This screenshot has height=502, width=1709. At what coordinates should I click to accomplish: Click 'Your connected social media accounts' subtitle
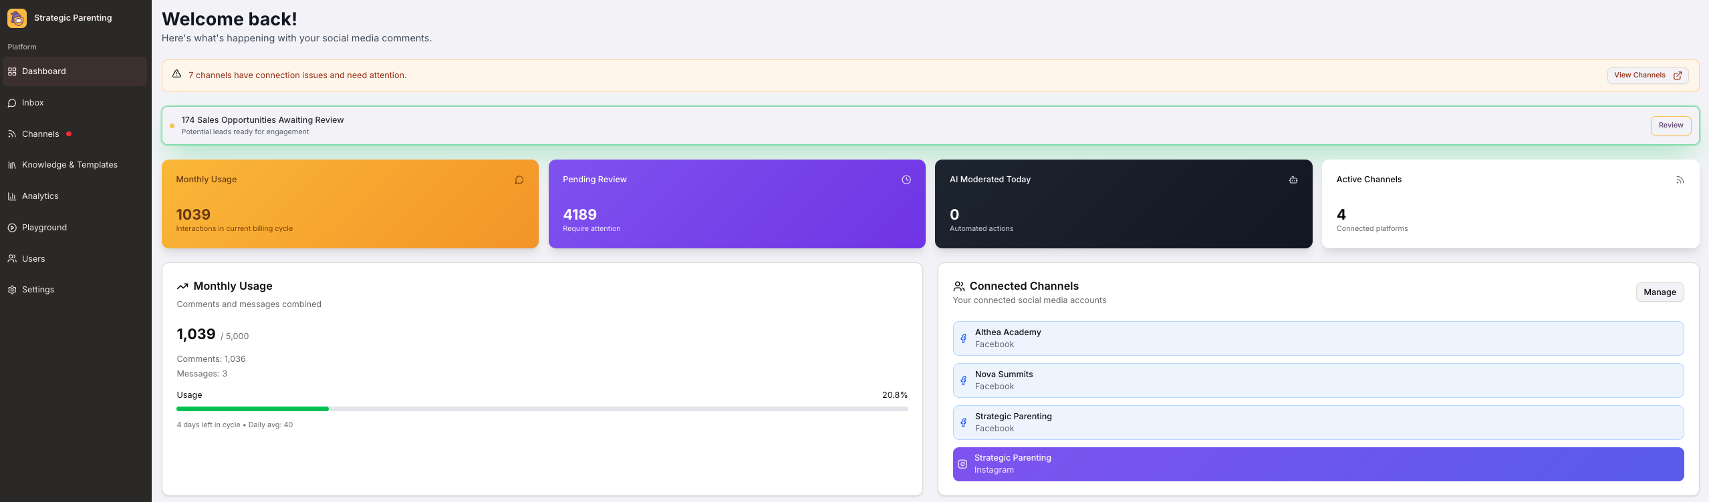point(1029,300)
